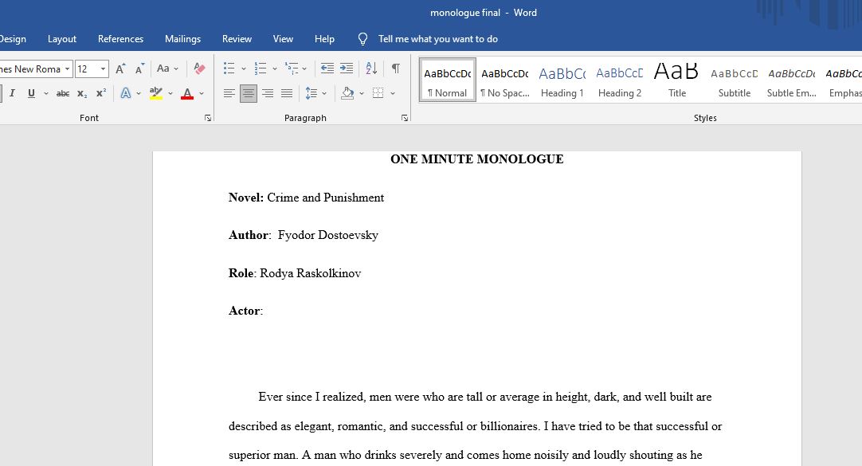862x466 pixels.
Task: Open the View tab
Action: point(283,39)
